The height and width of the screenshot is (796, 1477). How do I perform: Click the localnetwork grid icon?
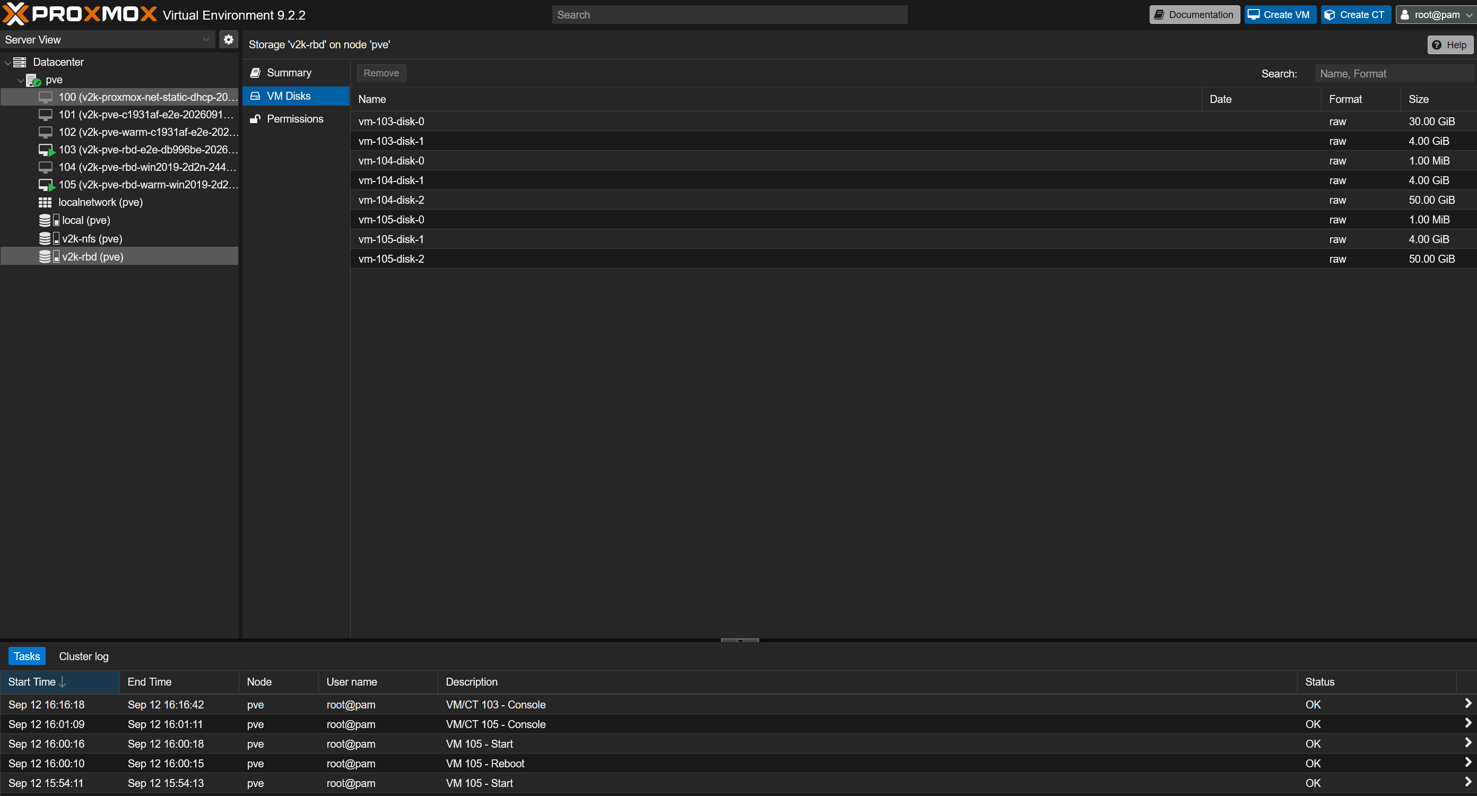coord(45,202)
